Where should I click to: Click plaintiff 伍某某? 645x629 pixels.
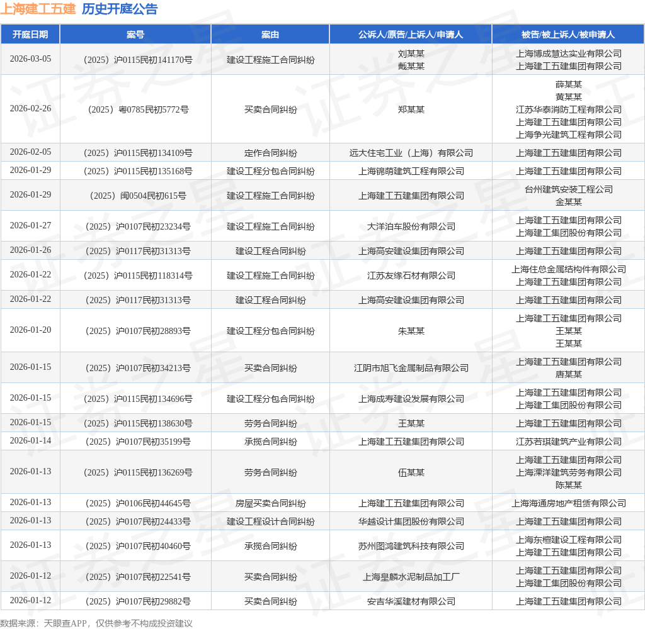click(411, 473)
